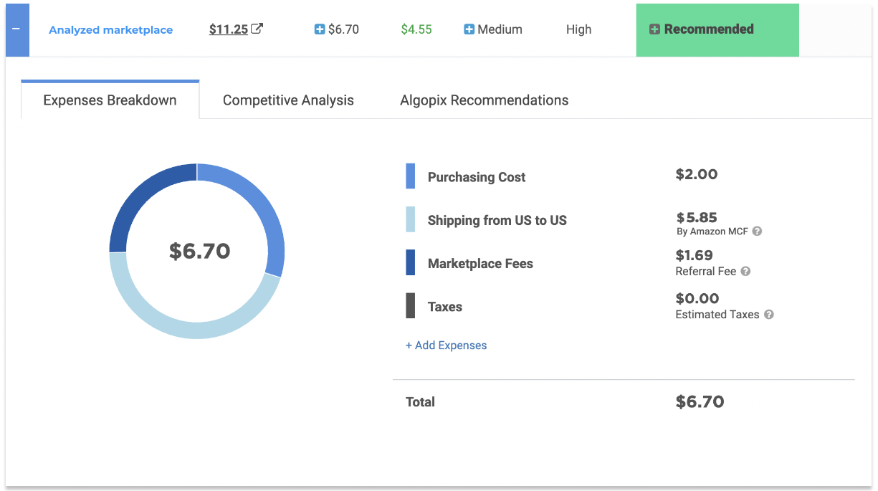Click the help icon next to Amazon MCF
Viewport: 878px width, 491px height.
(758, 231)
